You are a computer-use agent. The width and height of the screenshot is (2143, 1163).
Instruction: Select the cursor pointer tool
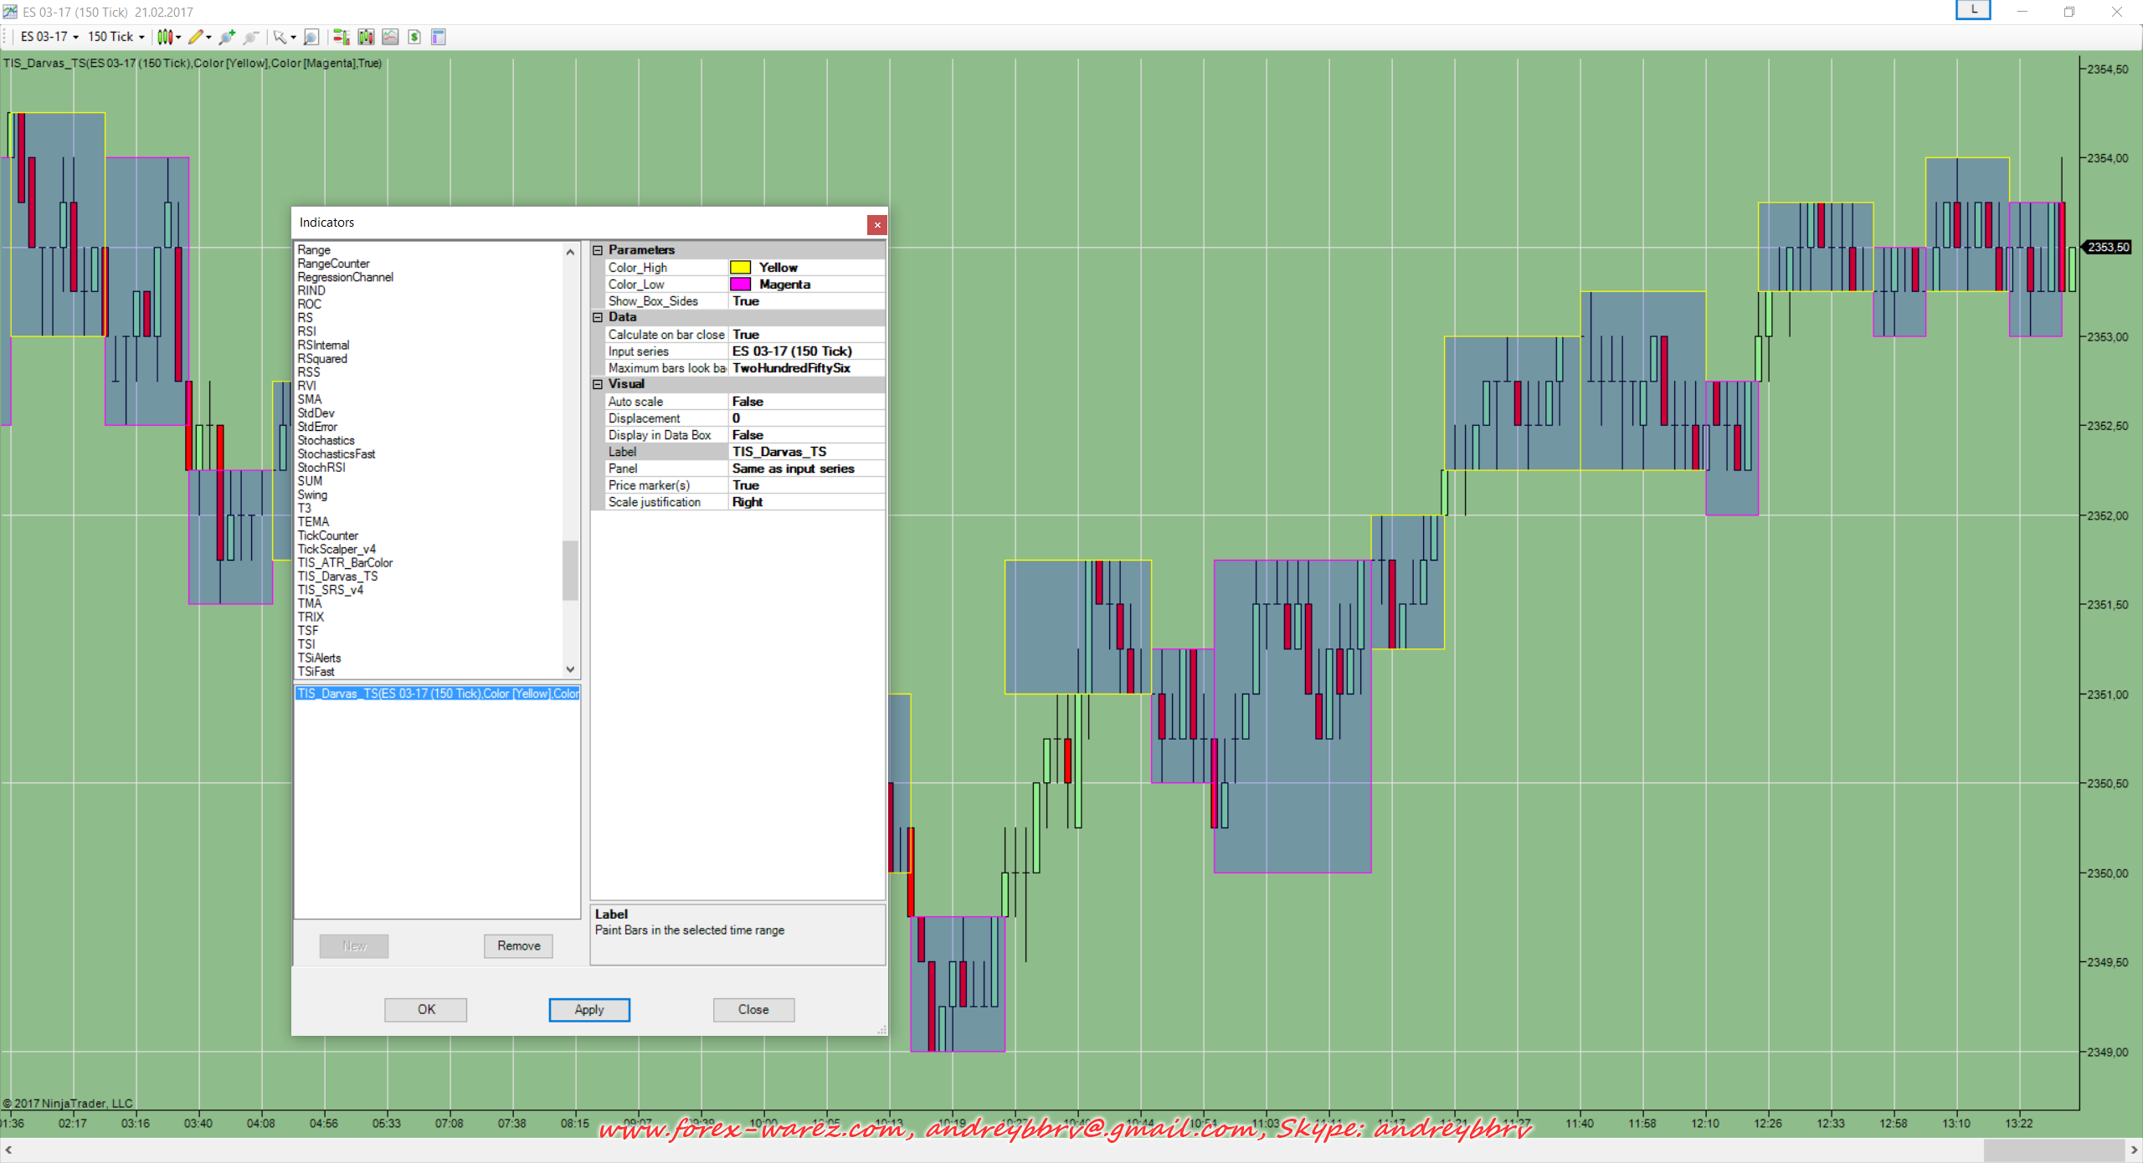[280, 37]
